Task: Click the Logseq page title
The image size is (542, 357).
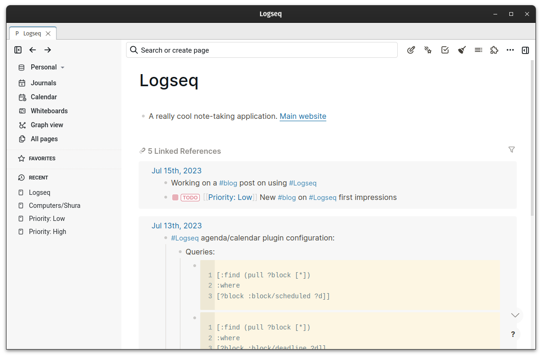Action: point(169,80)
